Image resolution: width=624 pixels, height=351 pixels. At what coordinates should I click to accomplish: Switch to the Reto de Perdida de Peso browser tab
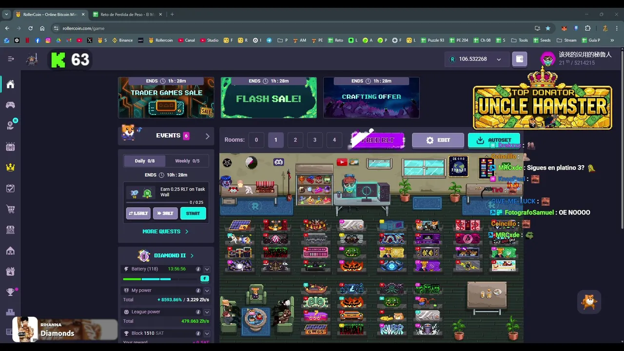[x=127, y=15]
